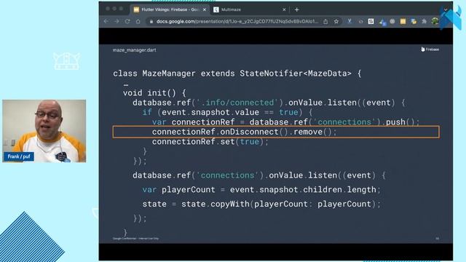Click the 'void init() {' code line
The width and height of the screenshot is (466, 262).
click(x=154, y=93)
